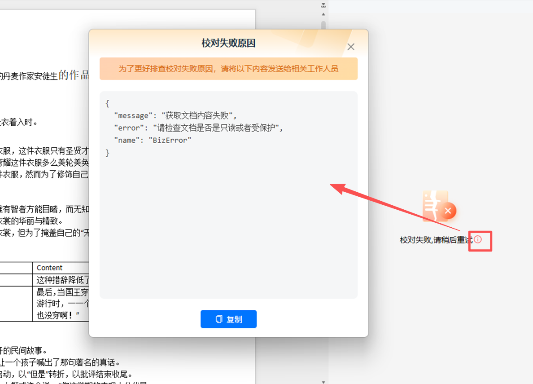The height and width of the screenshot is (384, 533).
Task: Click the "name": "BizError" line
Action: tap(153, 140)
